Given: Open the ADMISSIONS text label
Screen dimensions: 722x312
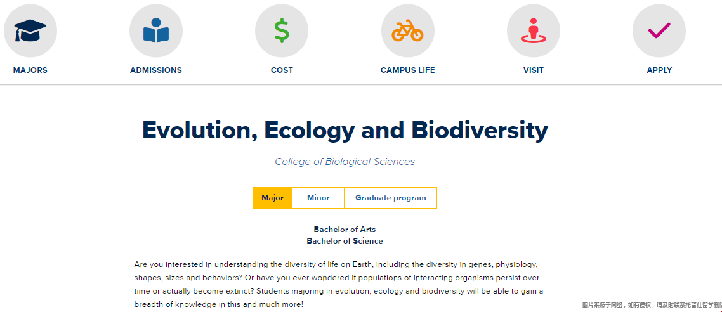Looking at the screenshot, I should 156,70.
